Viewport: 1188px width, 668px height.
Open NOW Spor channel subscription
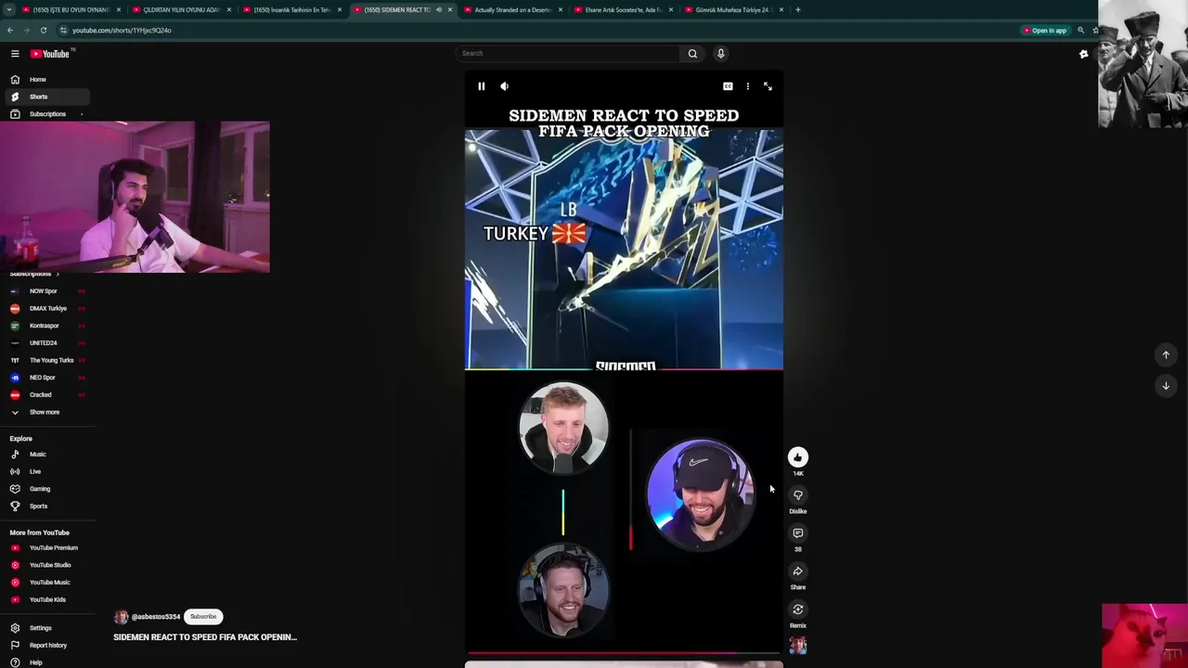[x=46, y=291]
